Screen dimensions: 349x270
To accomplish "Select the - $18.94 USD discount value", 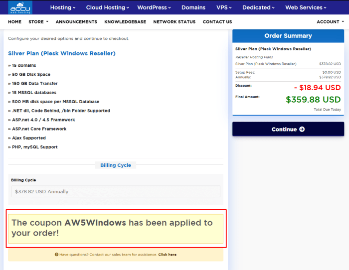I will pos(317,88).
